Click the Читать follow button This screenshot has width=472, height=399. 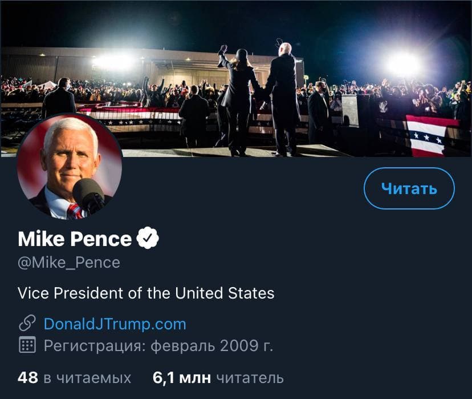pyautogui.click(x=409, y=188)
